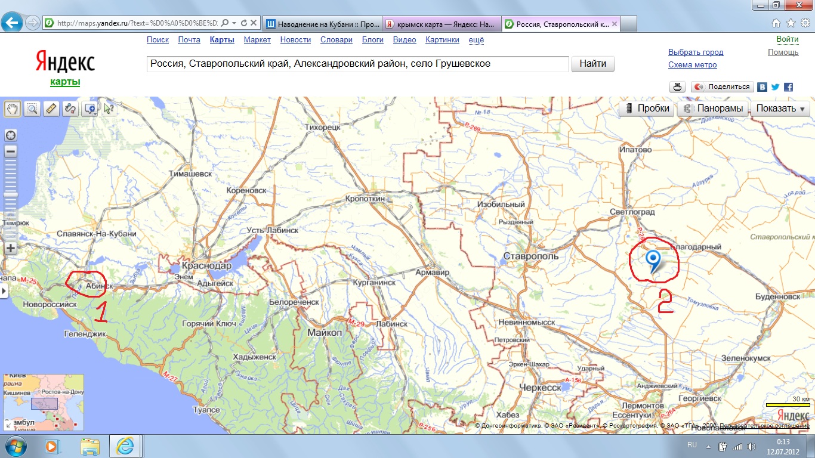The width and height of the screenshot is (815, 458).
Task: Activate the 'What's here' pointer tool
Action: pyautogui.click(x=109, y=109)
